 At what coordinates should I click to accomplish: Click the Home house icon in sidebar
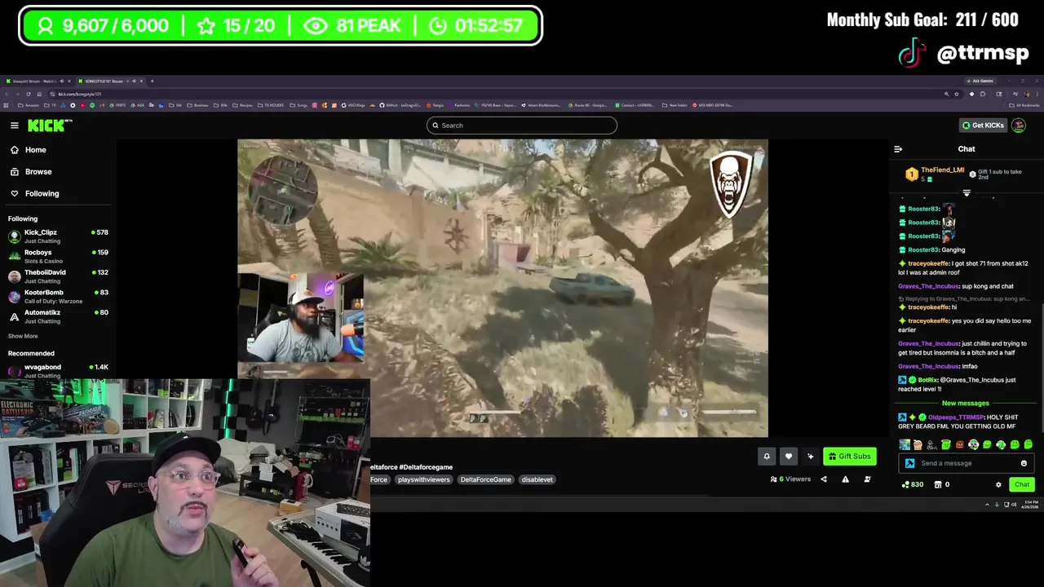point(15,150)
